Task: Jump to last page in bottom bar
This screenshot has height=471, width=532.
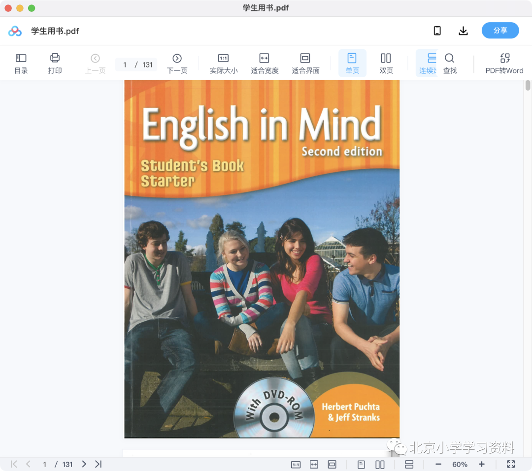Action: (99, 464)
